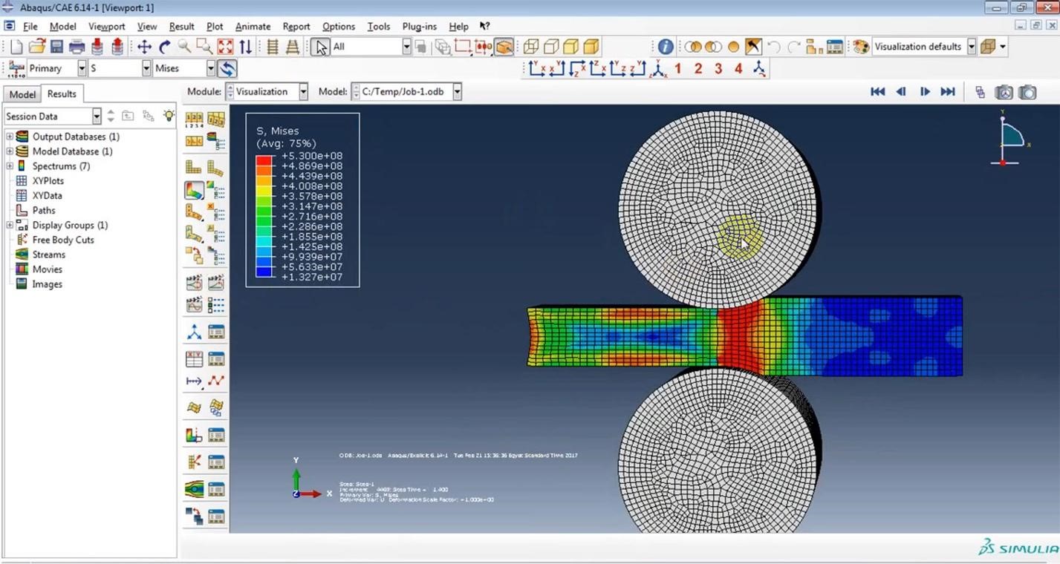Toggle the shaded render style
The height and width of the screenshot is (564, 1060).
pyautogui.click(x=591, y=47)
